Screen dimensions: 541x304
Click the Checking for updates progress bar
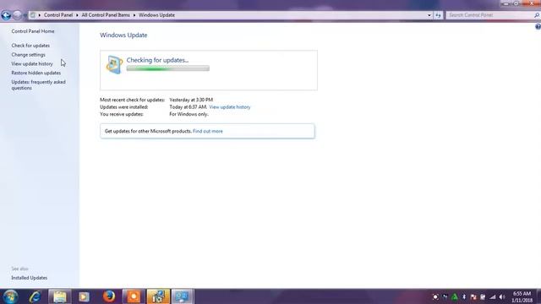tap(168, 68)
